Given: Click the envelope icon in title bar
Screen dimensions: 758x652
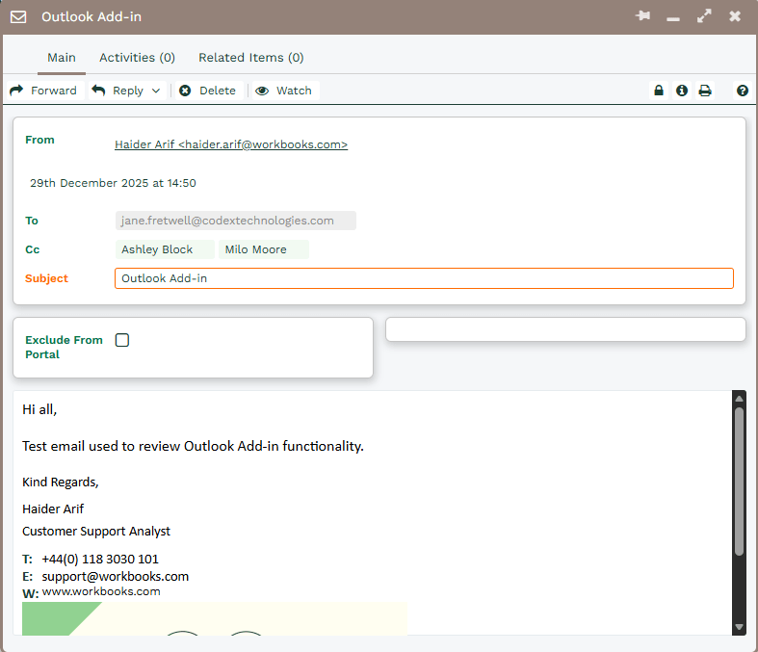Looking at the screenshot, I should coord(18,17).
